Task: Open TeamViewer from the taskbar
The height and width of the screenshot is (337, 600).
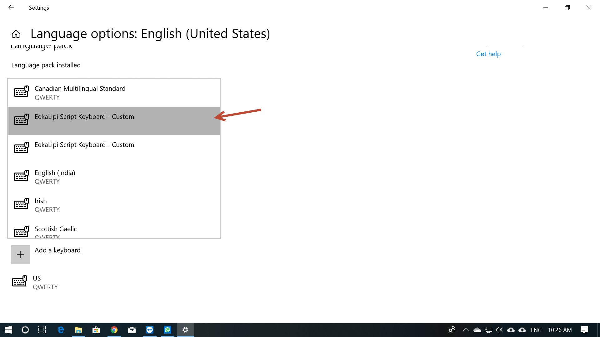Action: point(150,330)
